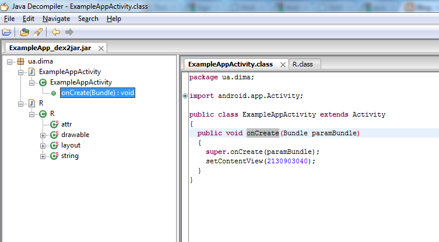Click the super.onCreate line in code
The width and height of the screenshot is (439, 242).
point(262,152)
